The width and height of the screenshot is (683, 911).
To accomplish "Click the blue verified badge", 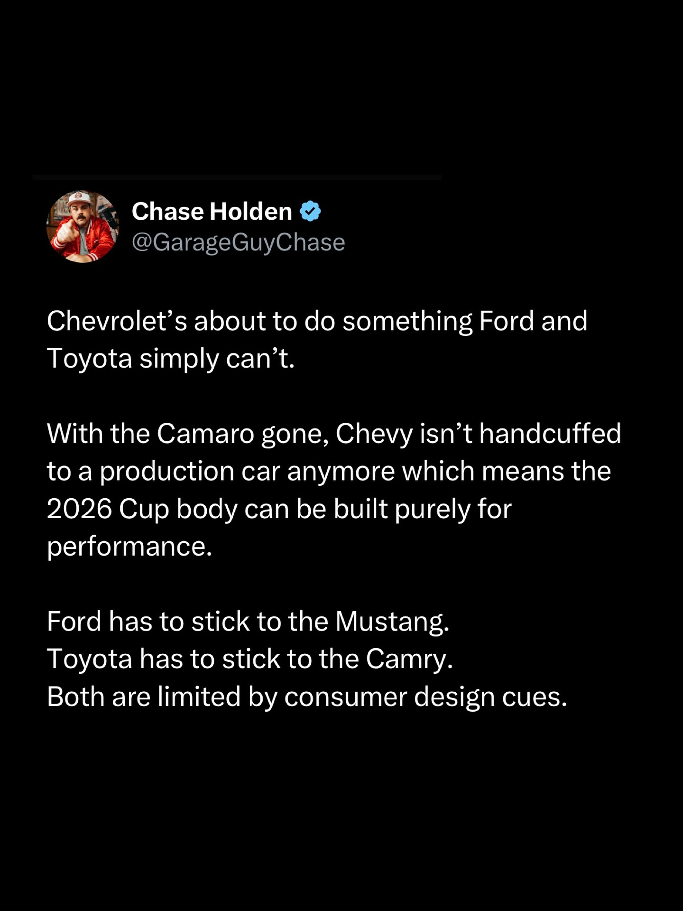I will (311, 211).
